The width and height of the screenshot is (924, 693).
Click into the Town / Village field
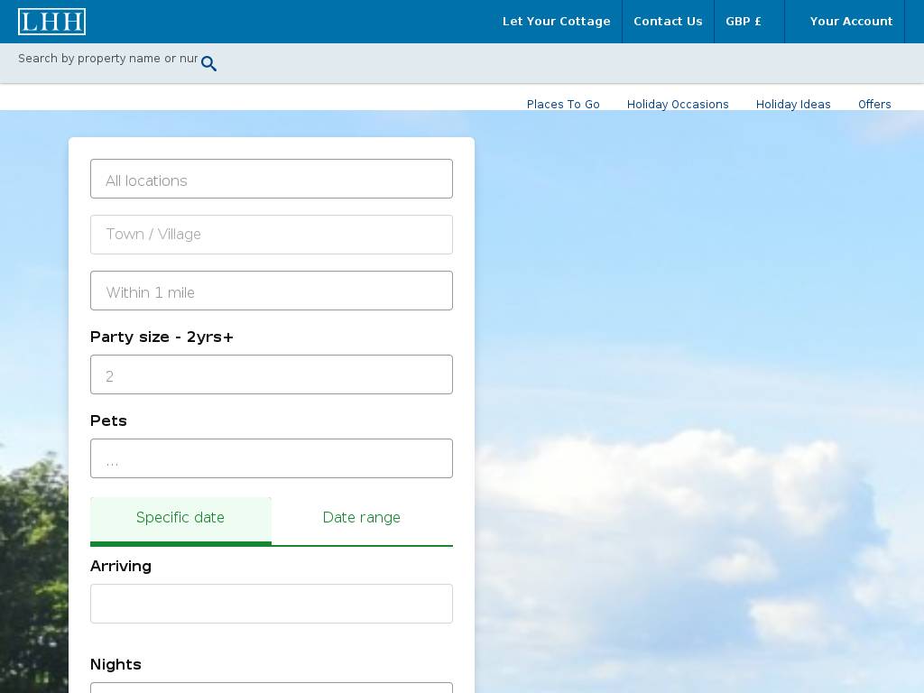[x=272, y=235]
